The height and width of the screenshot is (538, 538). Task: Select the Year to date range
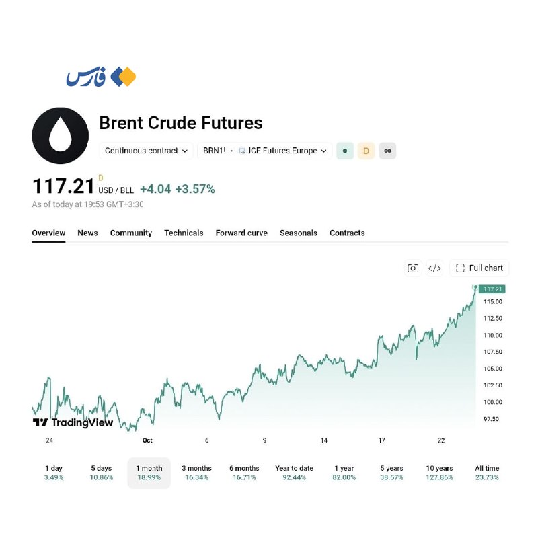pos(294,473)
